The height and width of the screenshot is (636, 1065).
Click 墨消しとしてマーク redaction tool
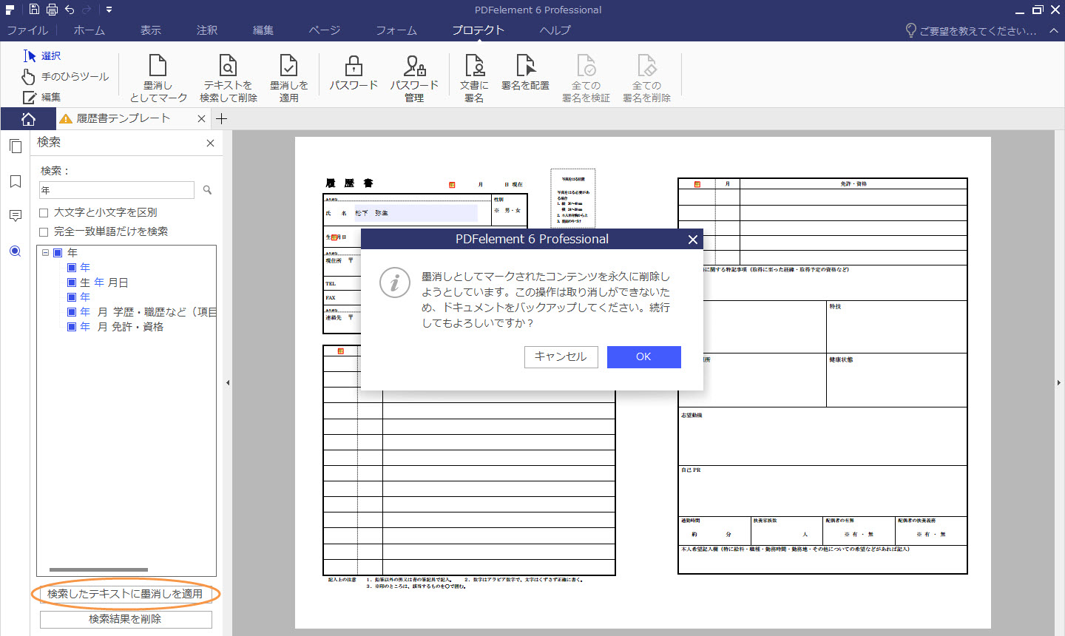[158, 78]
